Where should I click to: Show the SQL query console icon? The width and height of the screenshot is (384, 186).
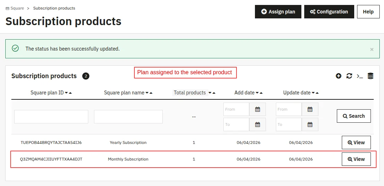[x=360, y=76]
